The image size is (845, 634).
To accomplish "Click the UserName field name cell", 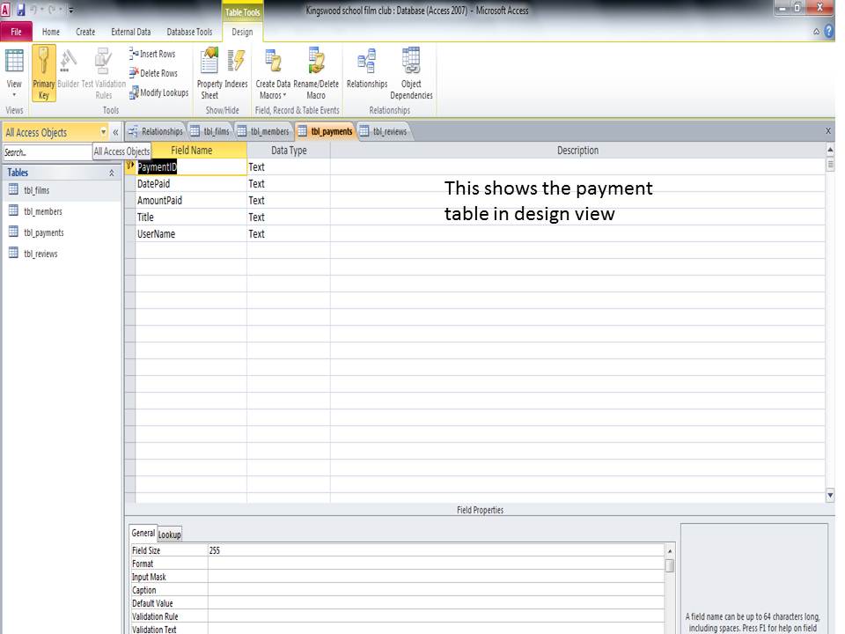I will 191,234.
